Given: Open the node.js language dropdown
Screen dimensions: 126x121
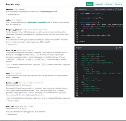Looking at the screenshot, I should point(111,9).
